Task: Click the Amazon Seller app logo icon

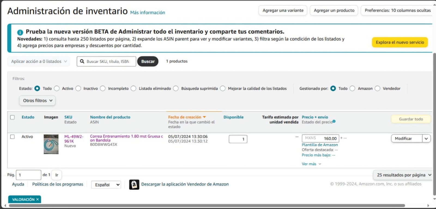Action: coord(134,185)
